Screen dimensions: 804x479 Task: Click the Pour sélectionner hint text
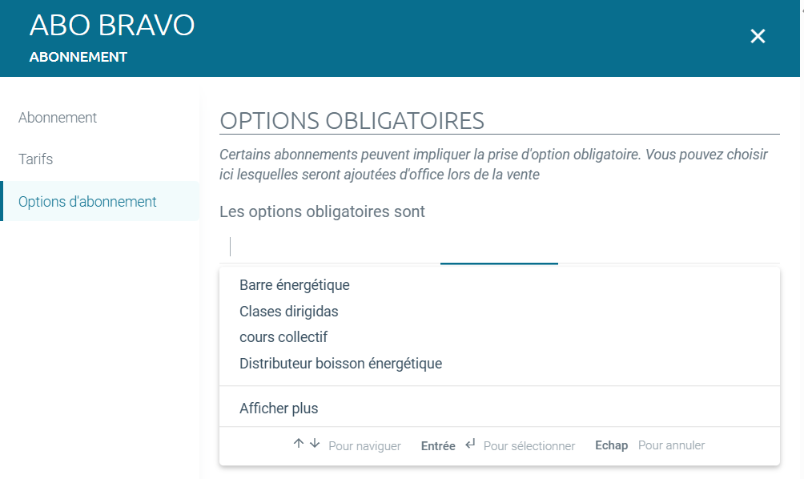point(529,446)
